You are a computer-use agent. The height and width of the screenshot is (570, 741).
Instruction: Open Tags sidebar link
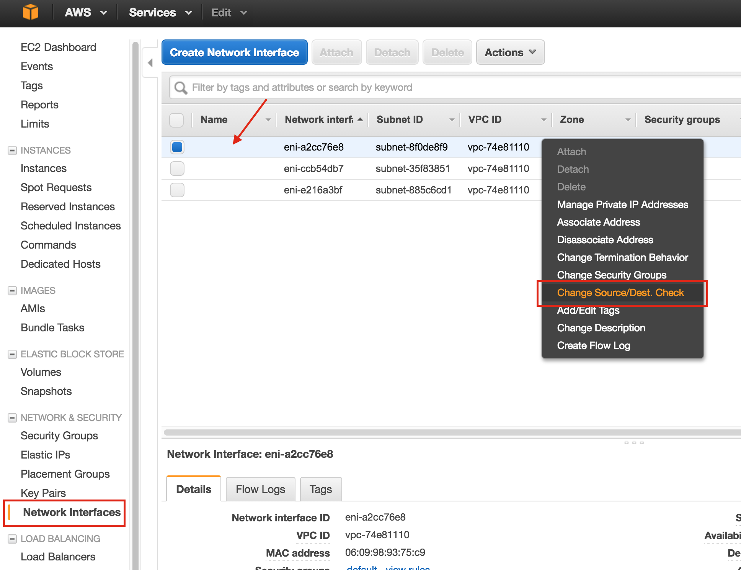32,85
